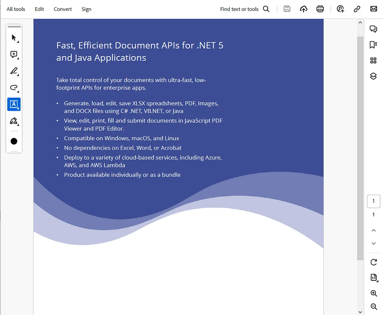Open the Layers panel

click(x=373, y=76)
